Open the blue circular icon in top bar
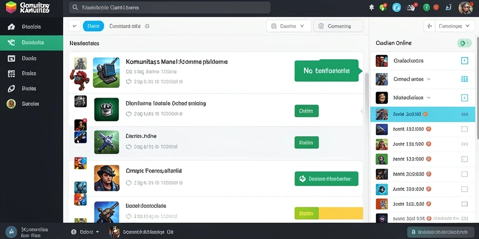This screenshot has height=239, width=479. 397,7
